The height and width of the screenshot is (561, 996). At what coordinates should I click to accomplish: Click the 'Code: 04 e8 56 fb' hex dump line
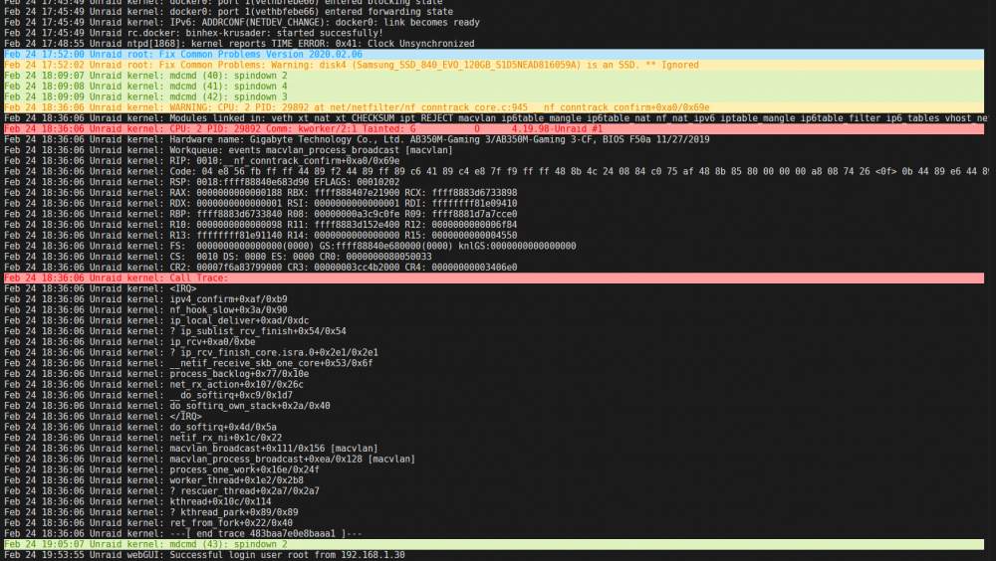[x=495, y=171]
